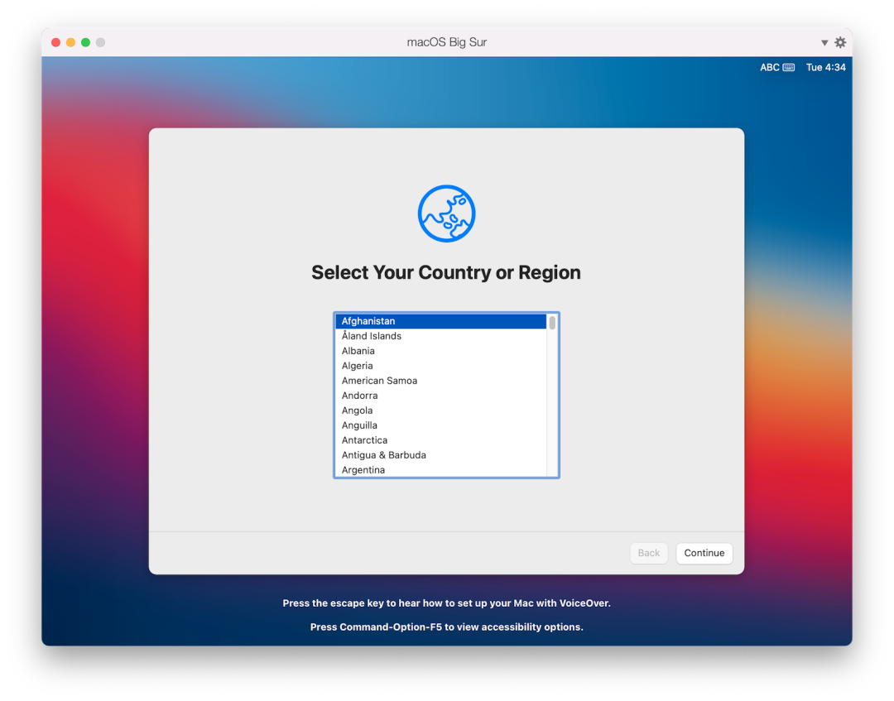
Task: Click the green fullscreen window button
Action: tap(85, 42)
